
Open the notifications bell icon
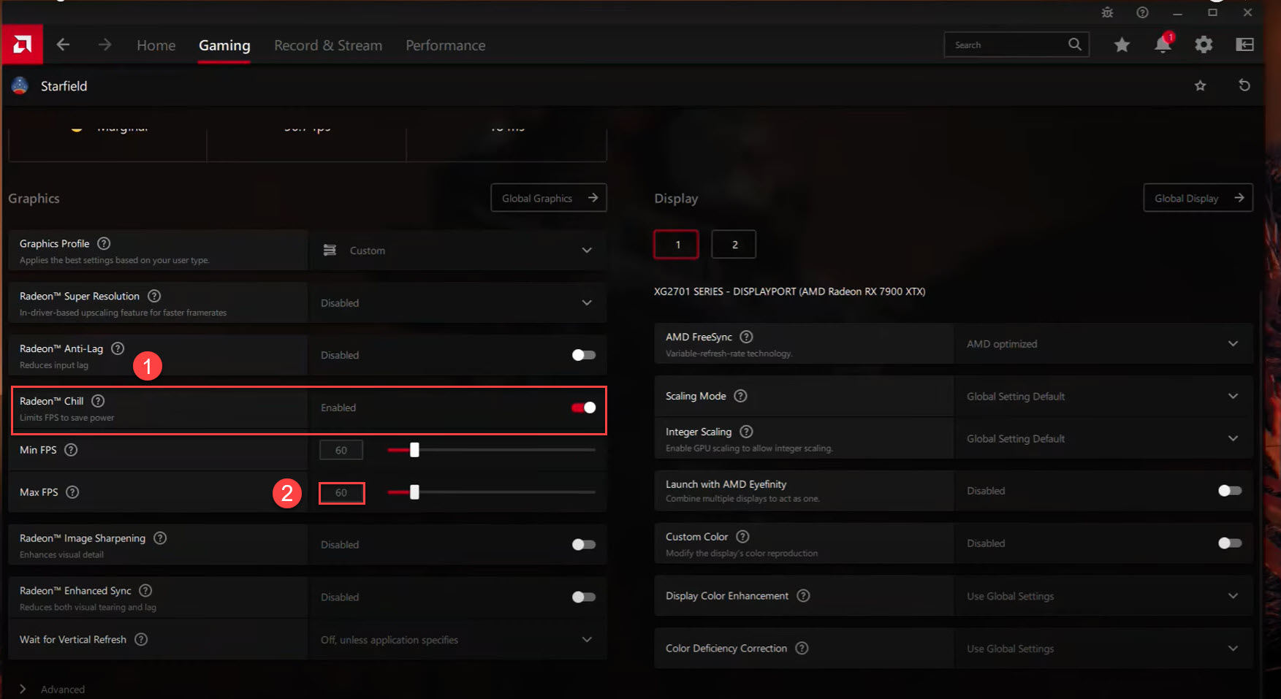point(1163,45)
